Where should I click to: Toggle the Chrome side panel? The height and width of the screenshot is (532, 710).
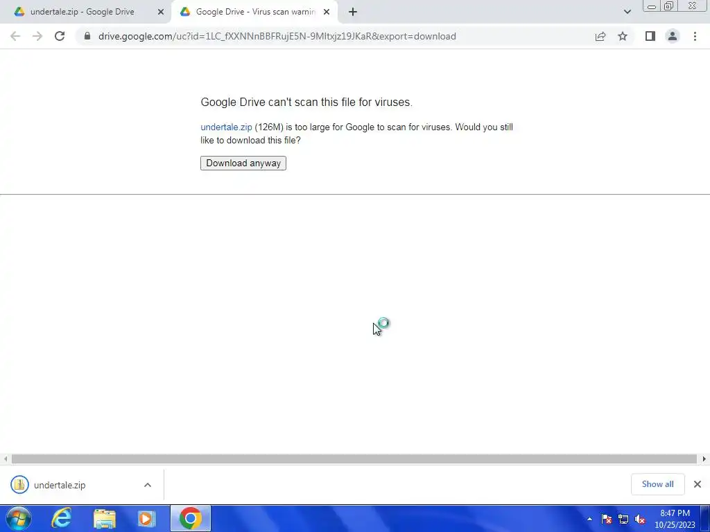click(650, 36)
